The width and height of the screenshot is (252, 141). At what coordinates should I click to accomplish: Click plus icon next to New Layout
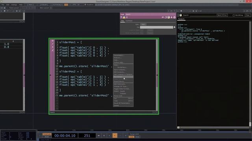pos(51,8)
